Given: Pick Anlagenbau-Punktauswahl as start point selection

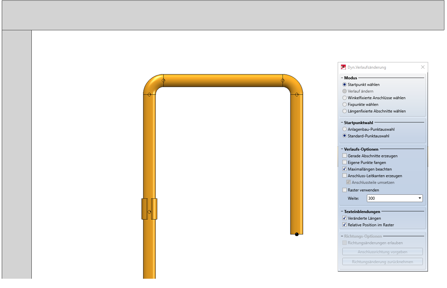Looking at the screenshot, I should click(345, 129).
